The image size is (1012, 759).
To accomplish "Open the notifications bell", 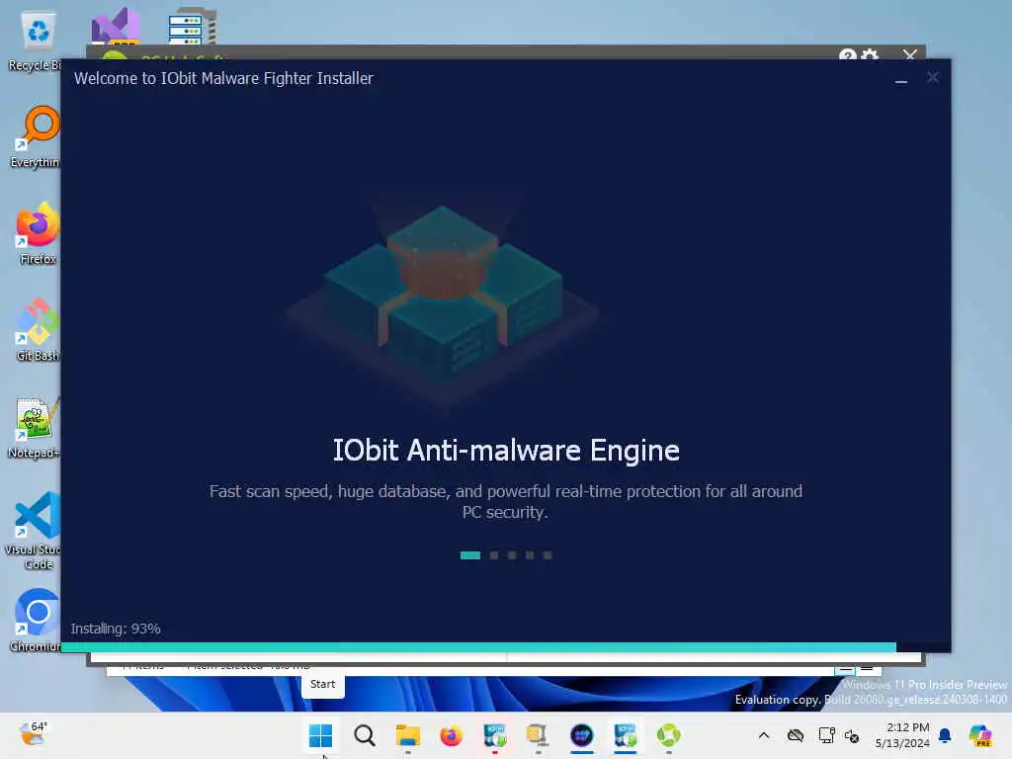I will [945, 735].
